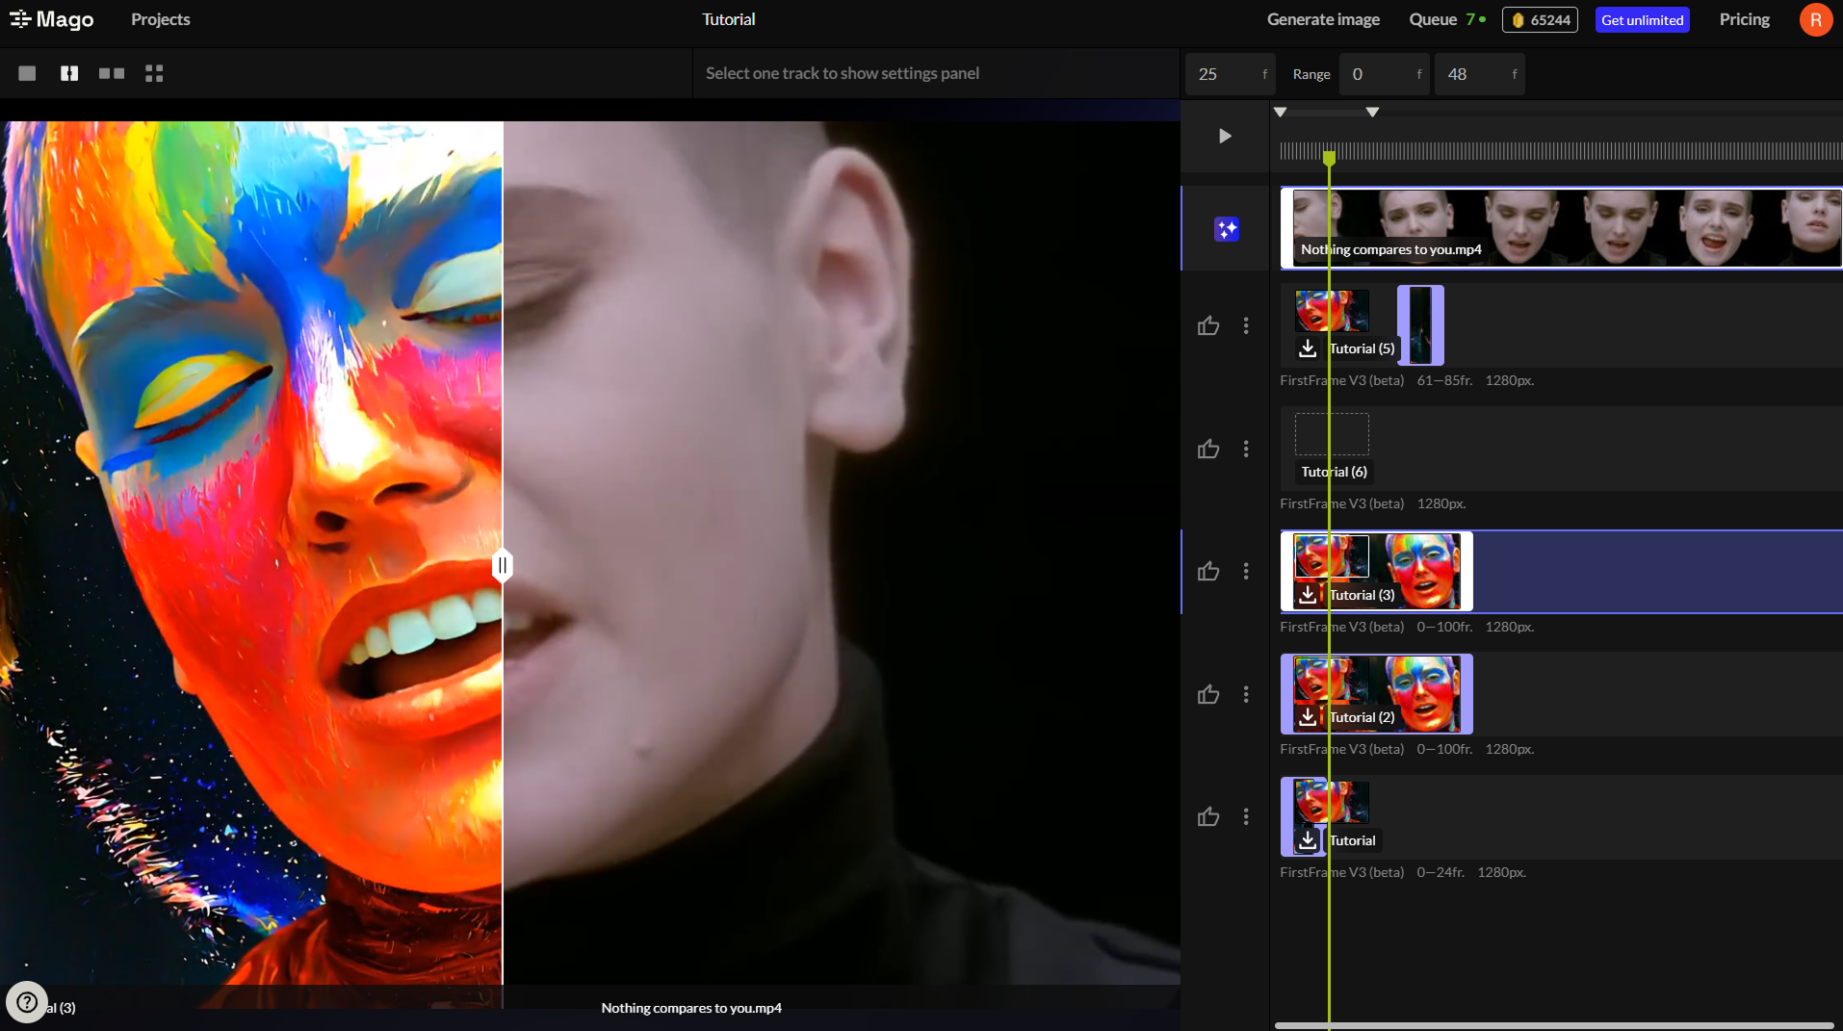The image size is (1843, 1031).
Task: Open options menu for Tutorial (3)
Action: click(1246, 571)
